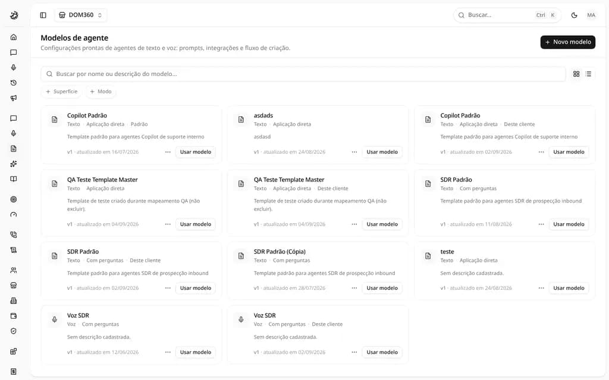Click Usar modelo on teste card

click(569, 288)
